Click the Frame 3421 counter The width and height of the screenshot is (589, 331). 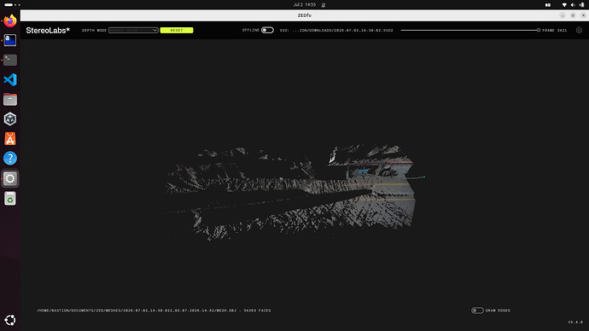(555, 31)
